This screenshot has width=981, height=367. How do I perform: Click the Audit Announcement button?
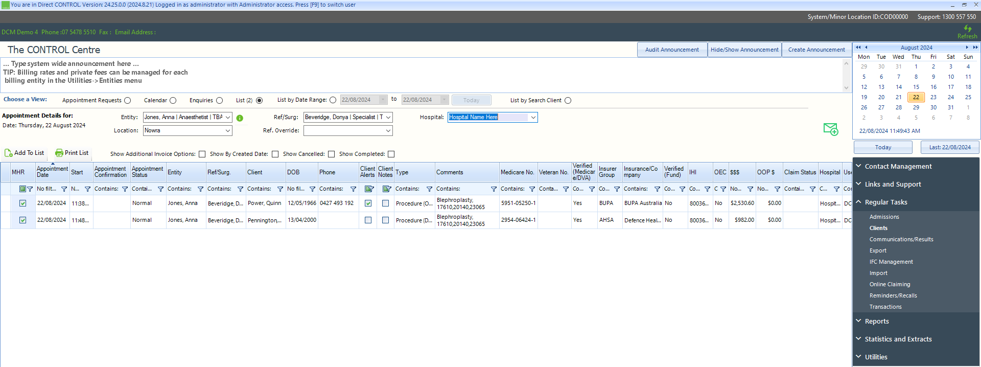[x=672, y=50]
